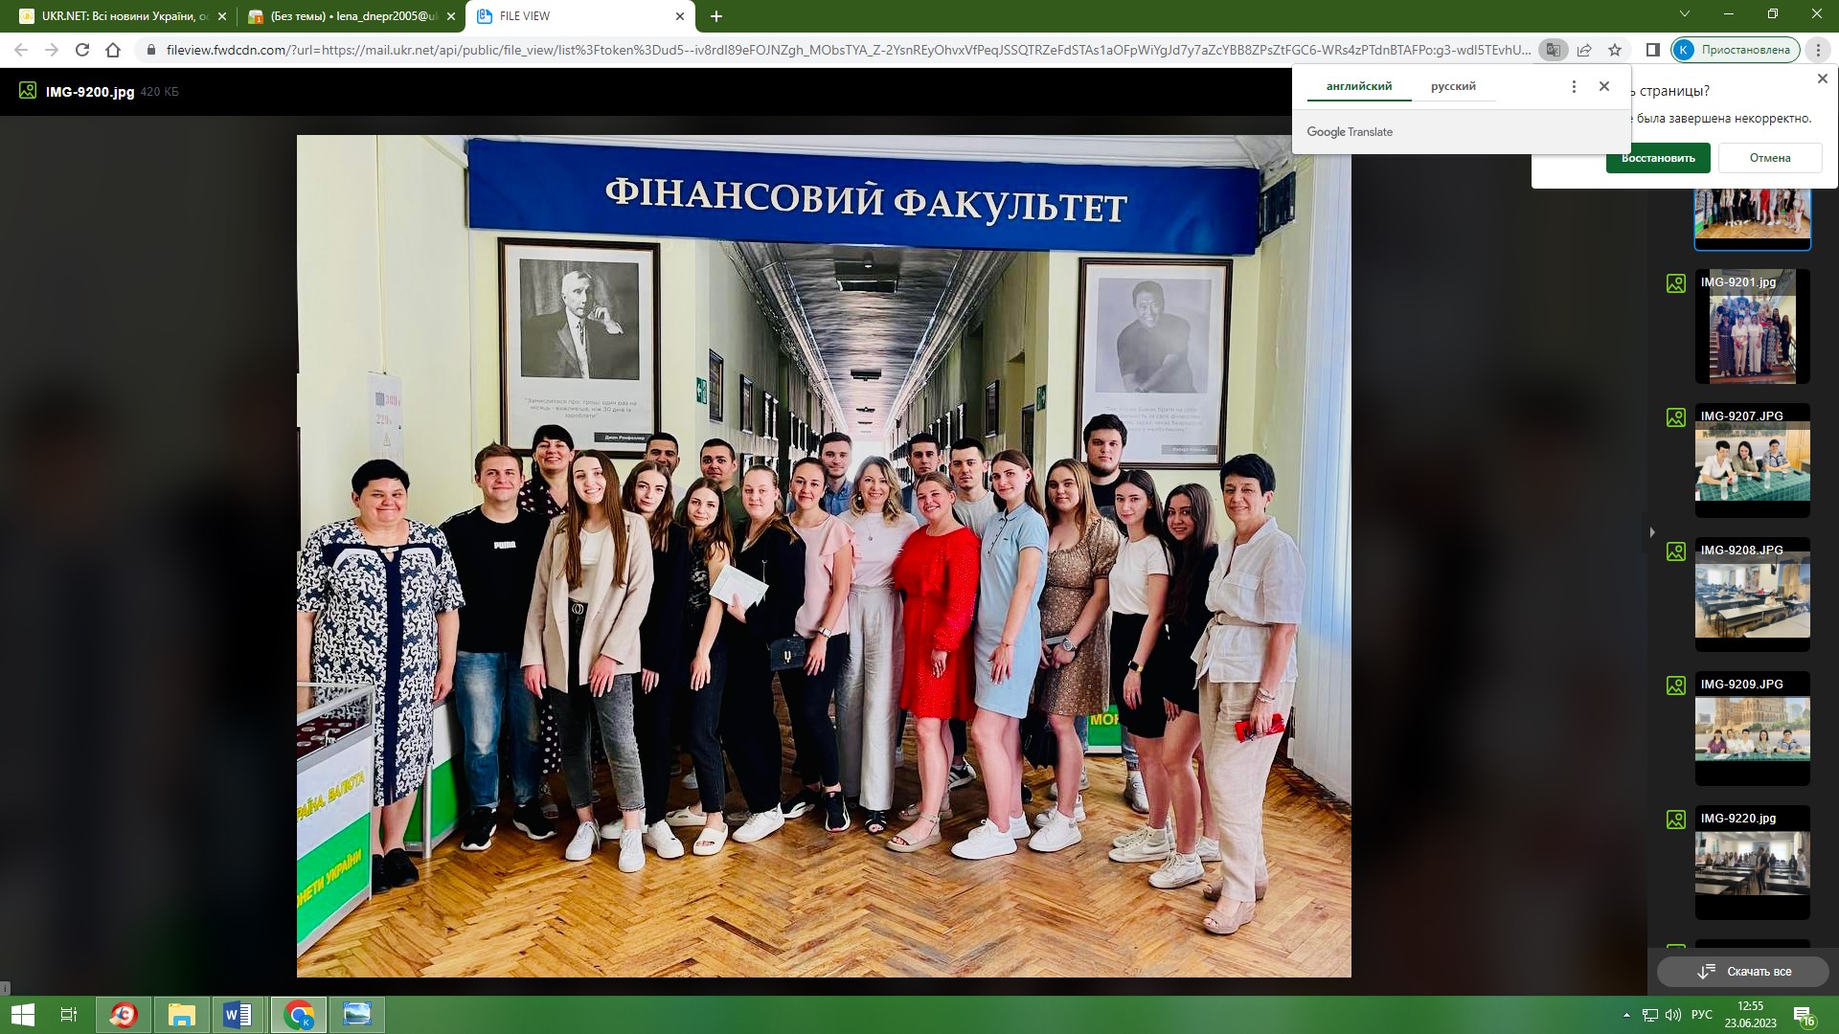Open the browser home page
The width and height of the screenshot is (1839, 1034).
pos(113,50)
